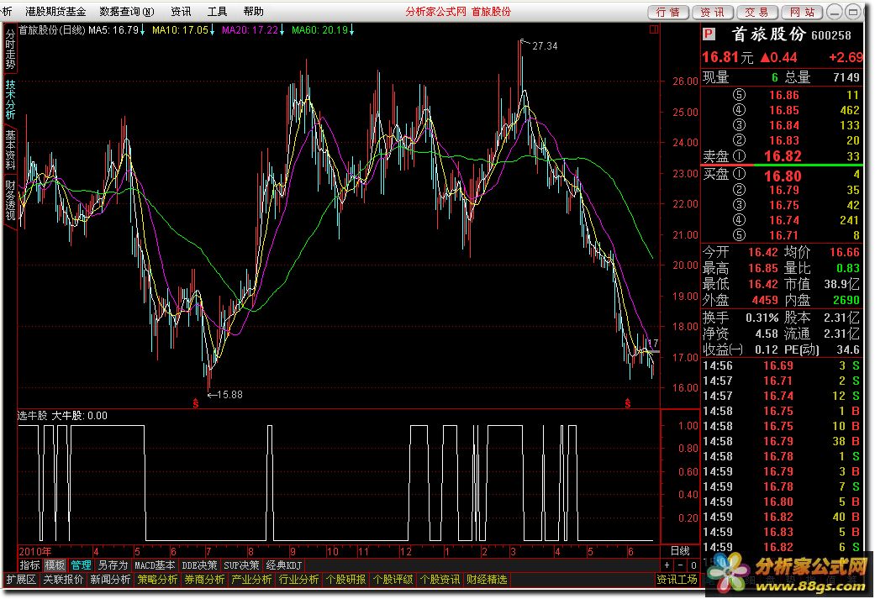Open the 港股期货基金 menu

[x=55, y=12]
